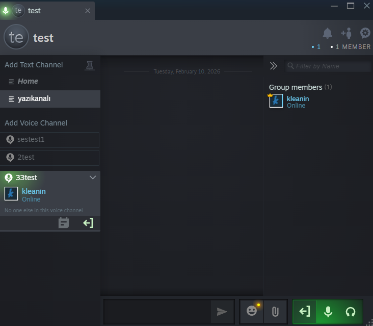Click Add Text Channel
This screenshot has height=326, width=373.
34,65
